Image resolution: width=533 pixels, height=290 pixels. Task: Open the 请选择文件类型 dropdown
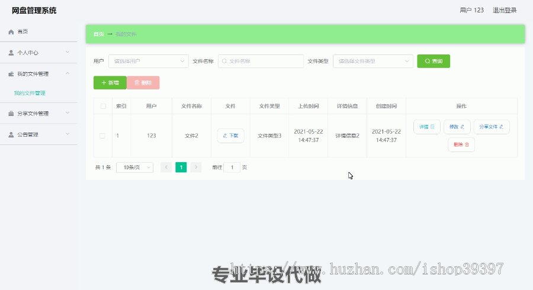(373, 61)
